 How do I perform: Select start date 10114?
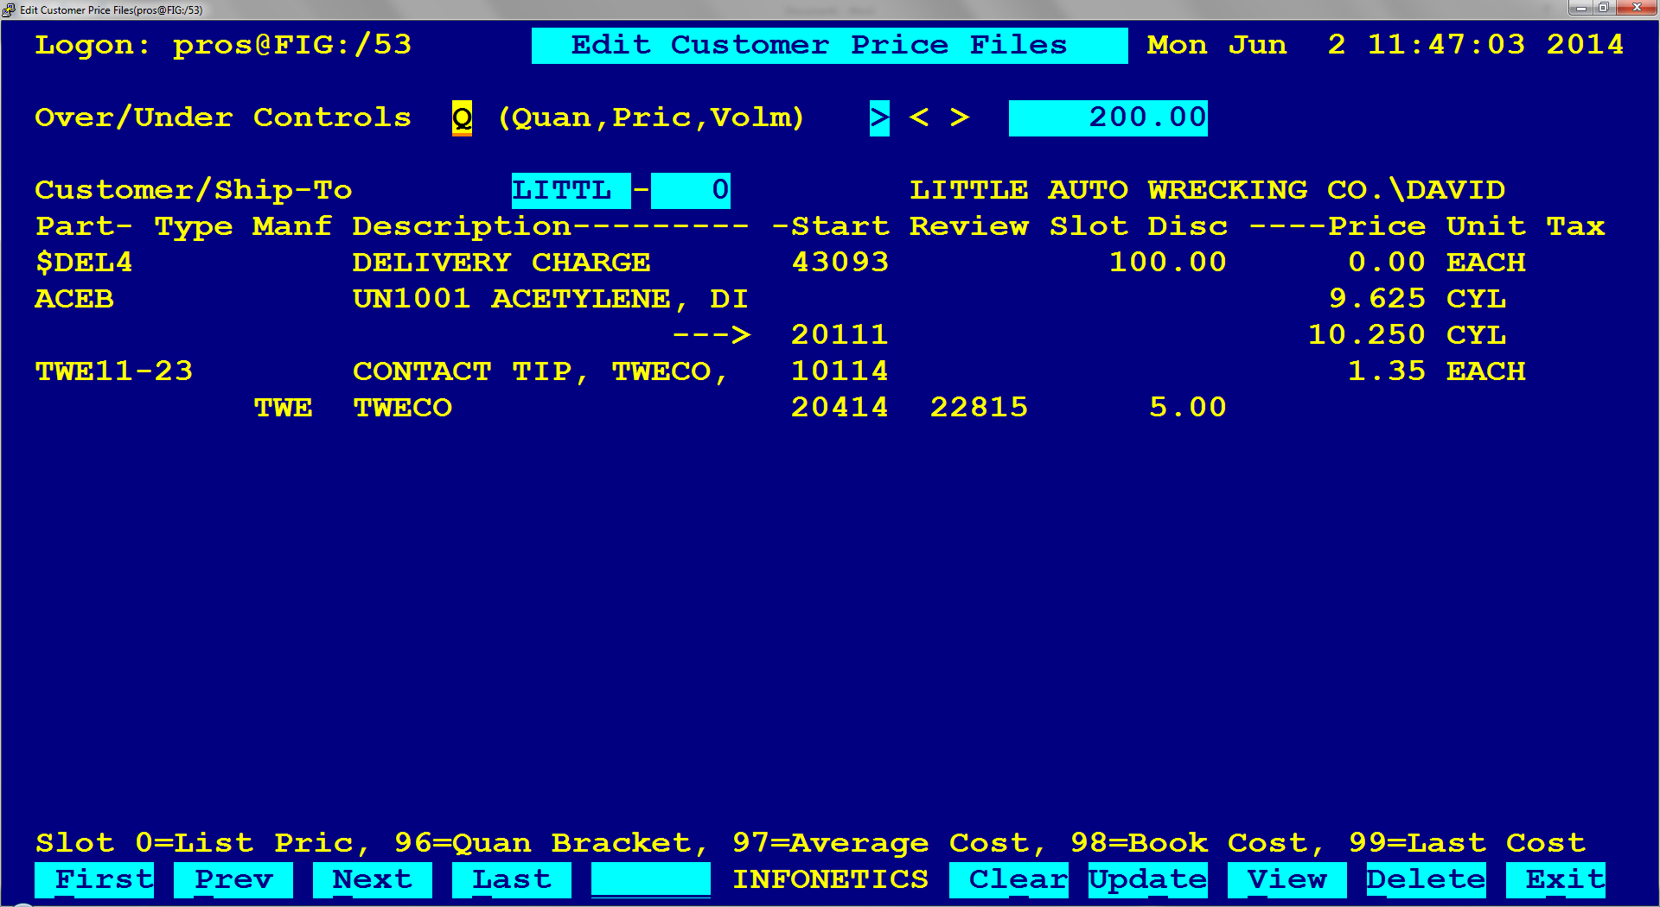point(840,371)
